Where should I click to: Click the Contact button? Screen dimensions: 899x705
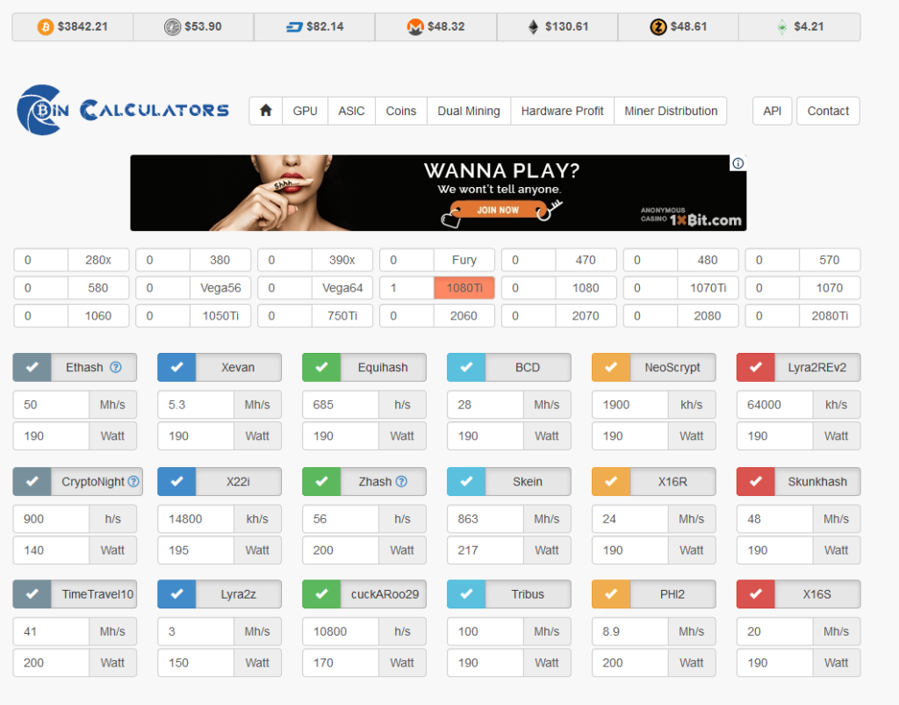tap(827, 111)
